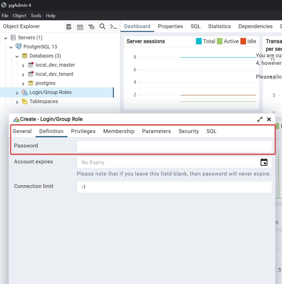Click the Query Tool database icon
The width and height of the screenshot is (282, 284).
[x=69, y=27]
